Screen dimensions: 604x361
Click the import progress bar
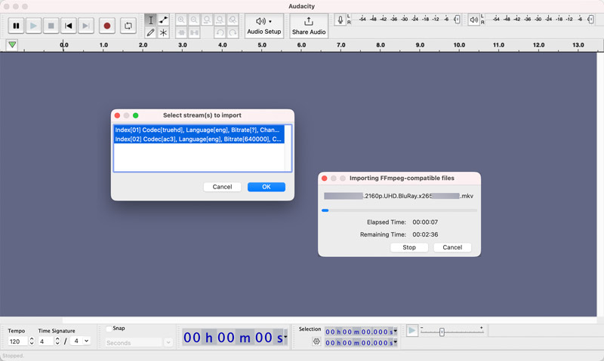click(x=399, y=210)
